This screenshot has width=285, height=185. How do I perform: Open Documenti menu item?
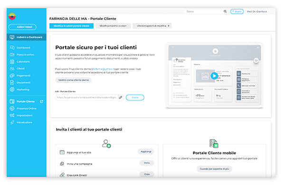(x=23, y=82)
